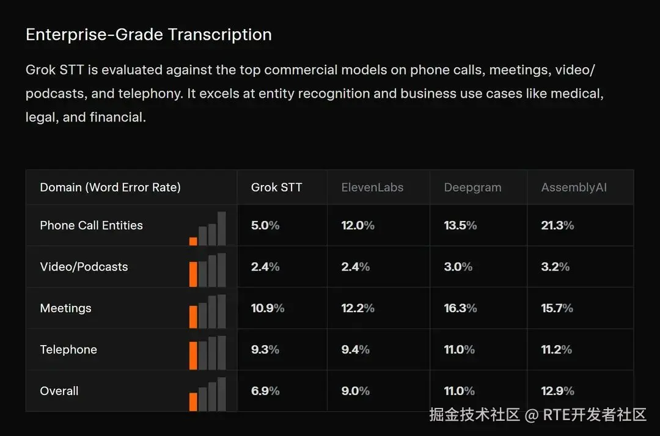Click the Domain (Word Error Rate) header

point(110,187)
